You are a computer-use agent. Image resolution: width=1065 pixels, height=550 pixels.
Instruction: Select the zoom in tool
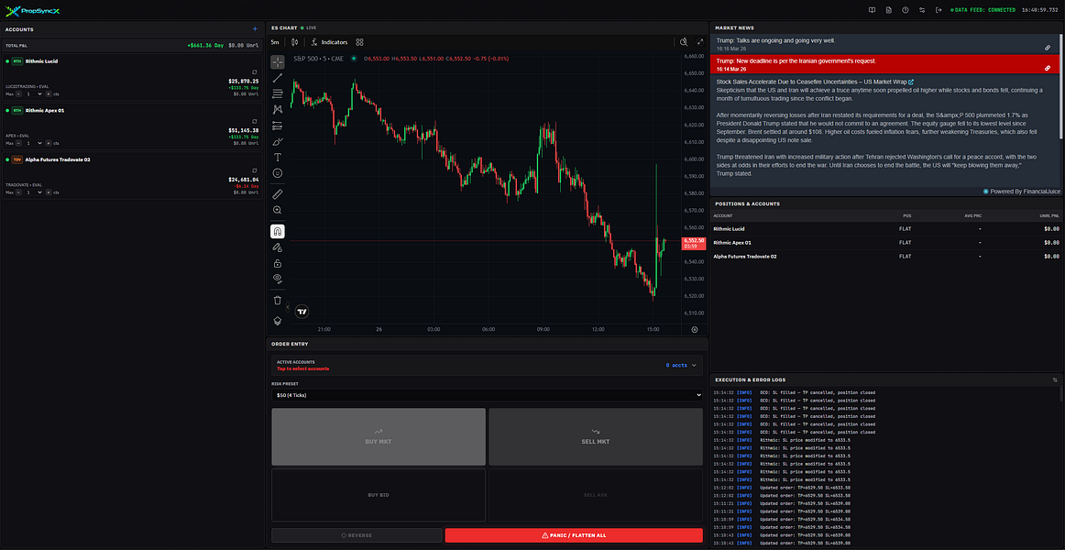point(277,211)
